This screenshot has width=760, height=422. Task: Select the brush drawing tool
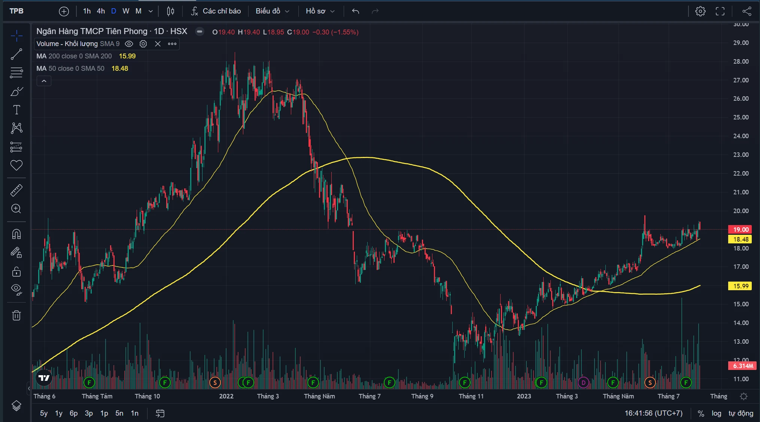pos(16,91)
